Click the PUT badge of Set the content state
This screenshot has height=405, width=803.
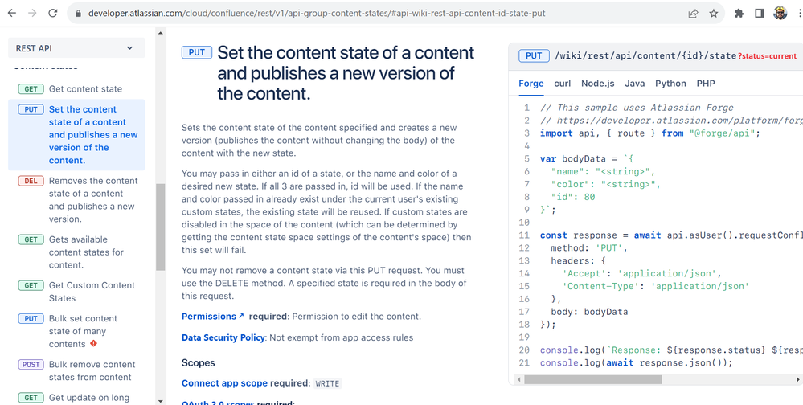click(x=31, y=109)
